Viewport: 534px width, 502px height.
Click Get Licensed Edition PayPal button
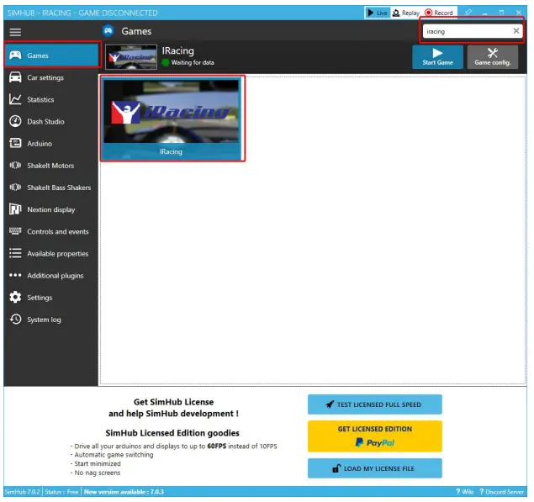coord(375,436)
